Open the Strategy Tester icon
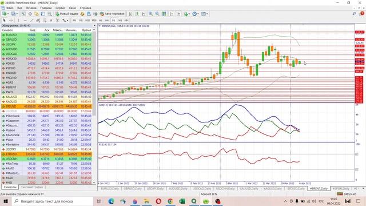Screen dimensions: 366x206 pyautogui.click(x=50, y=14)
